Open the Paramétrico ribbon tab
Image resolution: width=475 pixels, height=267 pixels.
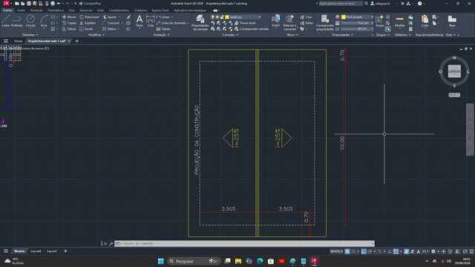point(56,10)
